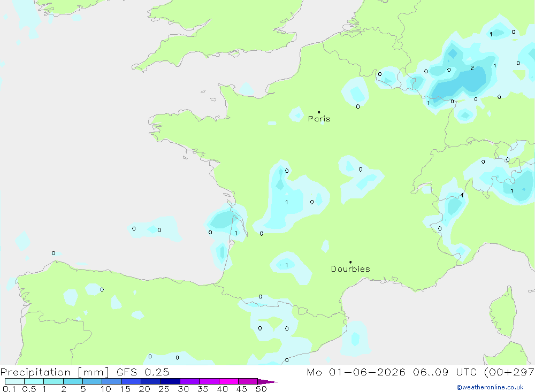Select the 5–10 mm legend color swatch
The height and width of the screenshot is (392, 535).
coord(93,381)
